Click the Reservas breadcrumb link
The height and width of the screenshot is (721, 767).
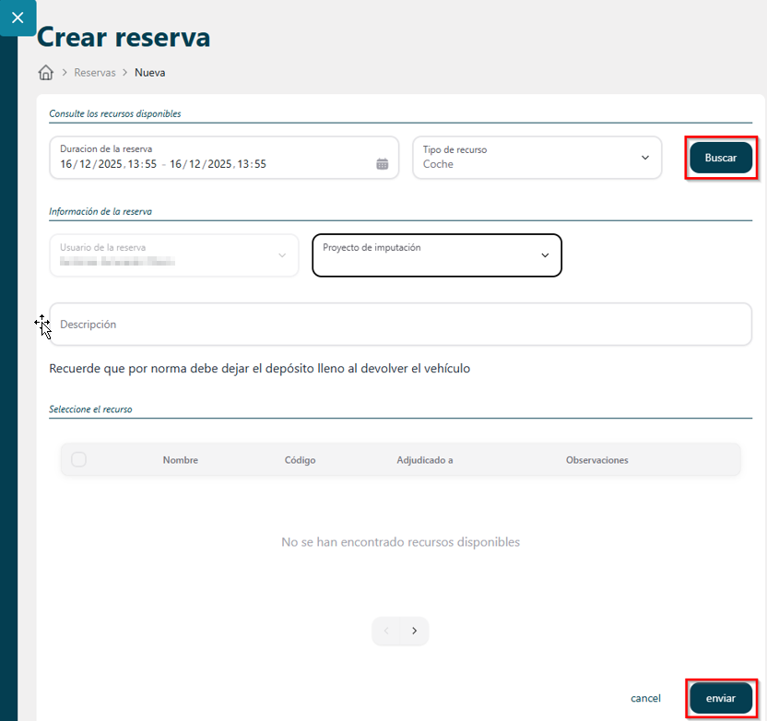coord(95,73)
